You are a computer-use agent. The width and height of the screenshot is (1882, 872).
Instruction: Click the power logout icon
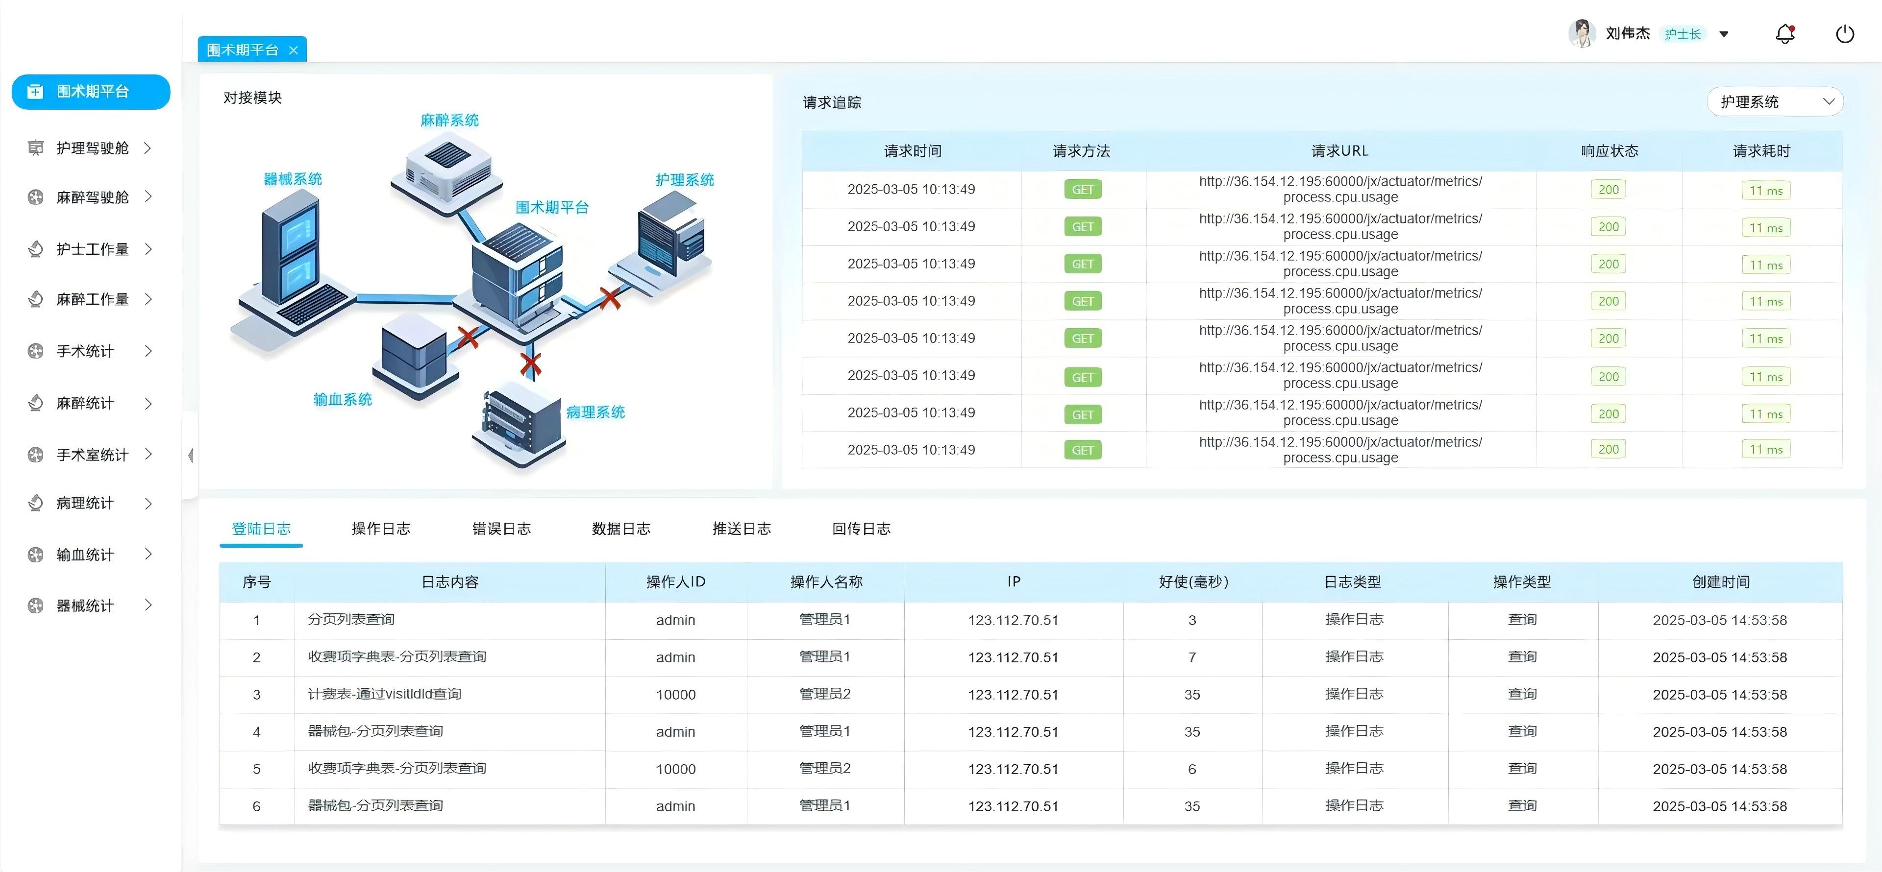click(x=1845, y=34)
